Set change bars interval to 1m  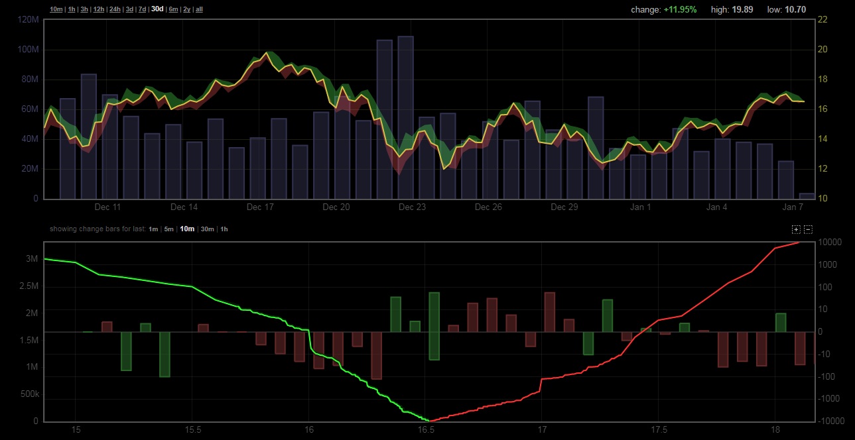(x=153, y=229)
